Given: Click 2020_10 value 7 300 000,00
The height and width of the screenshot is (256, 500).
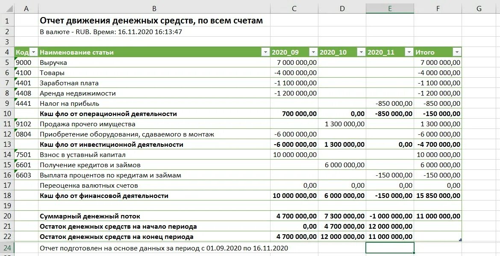Looking at the screenshot, I should 342,216.
